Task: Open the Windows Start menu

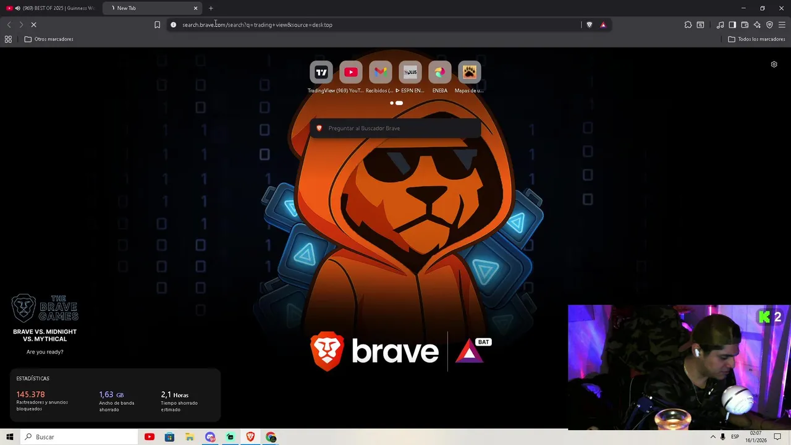Action: point(10,437)
